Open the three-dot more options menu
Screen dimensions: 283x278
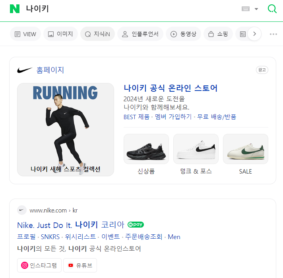click(273, 34)
